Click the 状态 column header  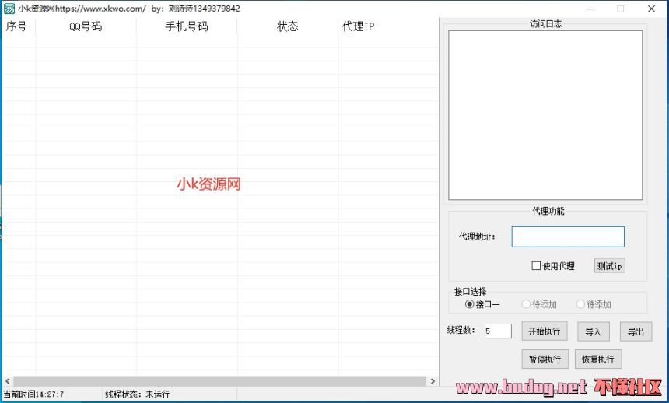click(x=287, y=26)
